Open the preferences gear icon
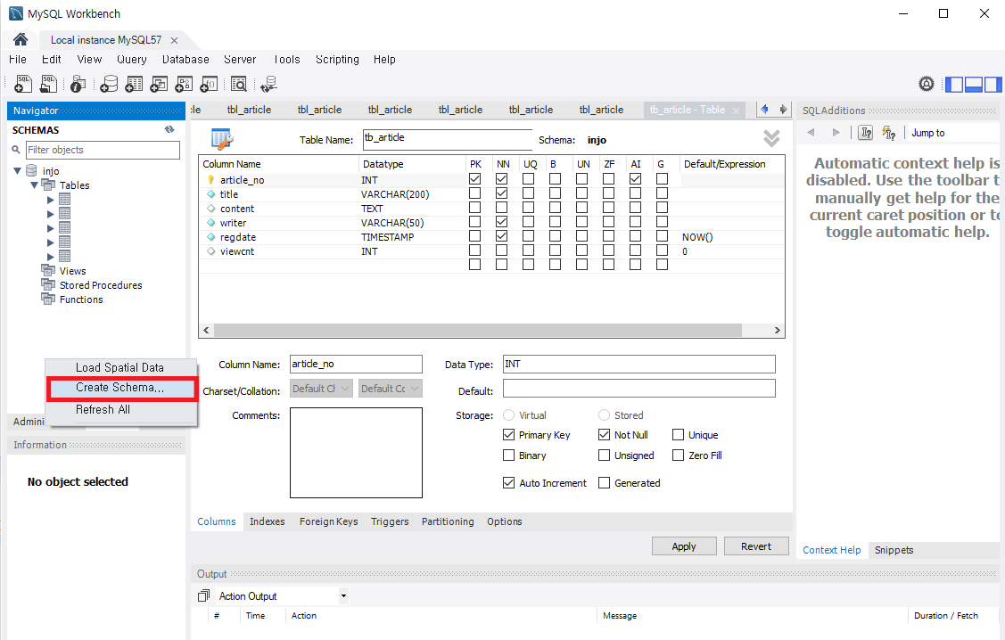This screenshot has height=640, width=1005. 927,84
